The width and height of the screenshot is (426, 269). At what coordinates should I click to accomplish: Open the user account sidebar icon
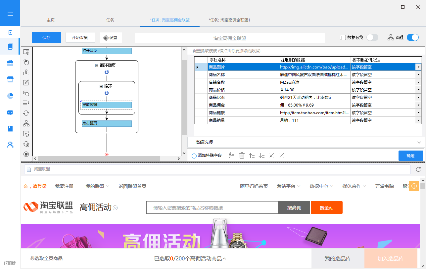10,145
